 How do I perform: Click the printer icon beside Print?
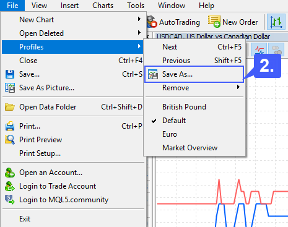point(10,126)
